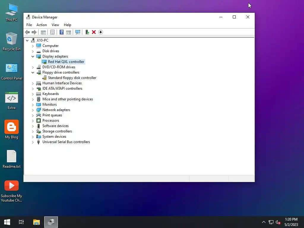Image resolution: width=304 pixels, height=228 pixels.
Task: Select the Computer label
Action: [x=50, y=46]
